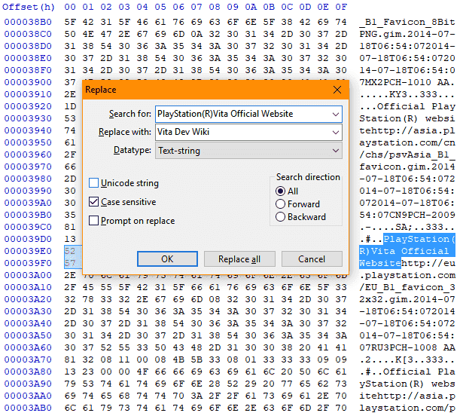Click ASCII text 'PNG.gim.2014-07-'
463x416 pixels.
pyautogui.click(x=407, y=34)
